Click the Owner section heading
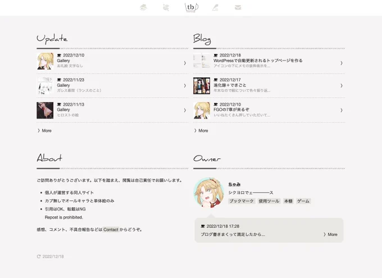The image size is (382, 278). click(x=207, y=159)
